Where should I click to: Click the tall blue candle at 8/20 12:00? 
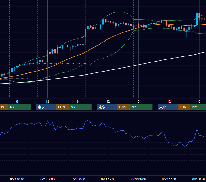point(48,57)
